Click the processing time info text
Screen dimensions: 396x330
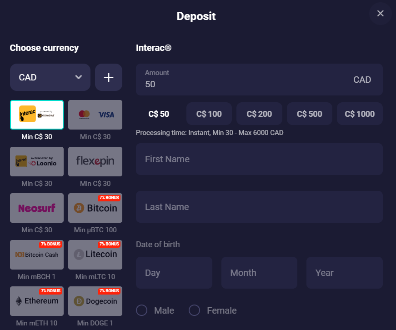[x=210, y=133]
